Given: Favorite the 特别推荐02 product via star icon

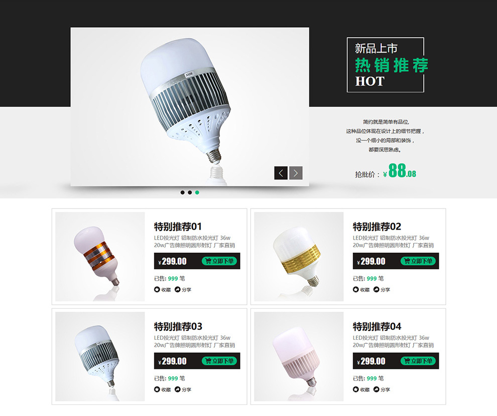Looking at the screenshot, I should coord(355,290).
